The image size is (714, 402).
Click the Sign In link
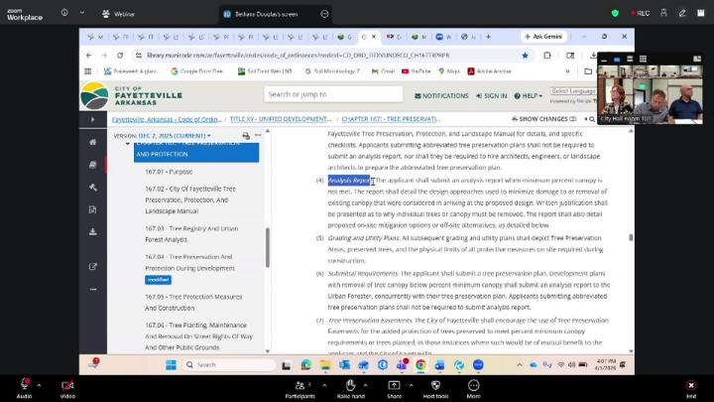point(492,96)
